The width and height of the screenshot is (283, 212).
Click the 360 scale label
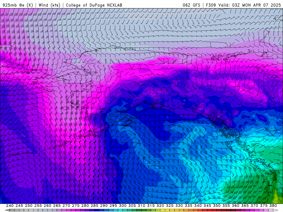[x=236, y=206]
